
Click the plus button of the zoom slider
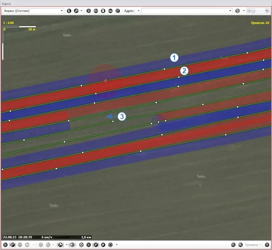point(267,11)
